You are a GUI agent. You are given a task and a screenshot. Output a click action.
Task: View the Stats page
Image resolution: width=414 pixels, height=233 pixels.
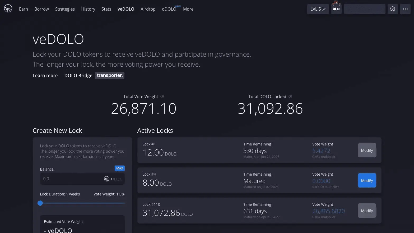pos(106,9)
